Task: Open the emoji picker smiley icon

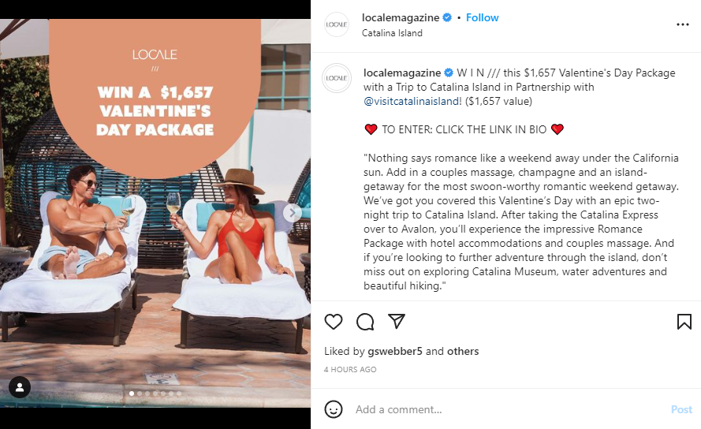Action: (333, 409)
